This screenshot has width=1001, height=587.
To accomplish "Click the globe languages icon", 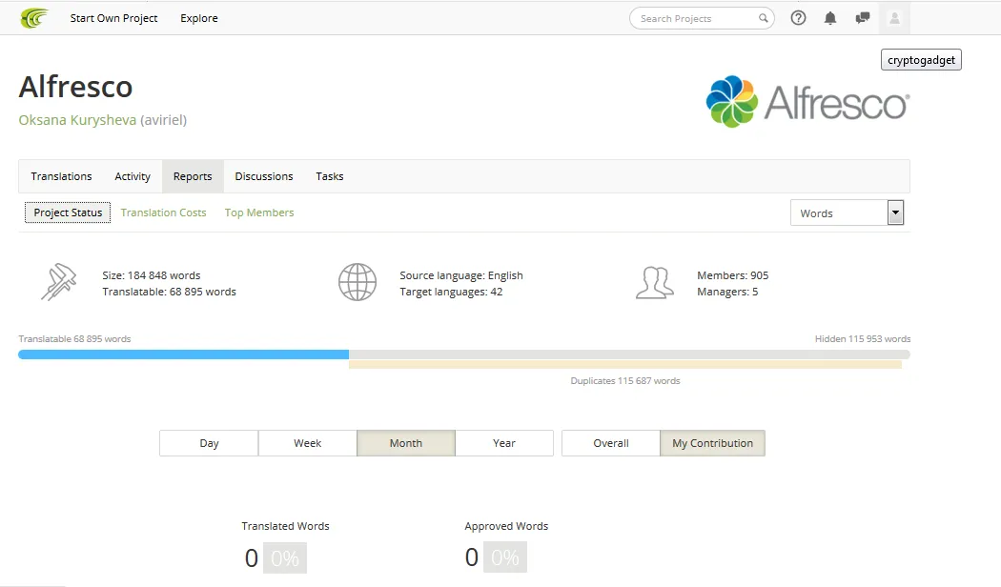I will click(357, 282).
